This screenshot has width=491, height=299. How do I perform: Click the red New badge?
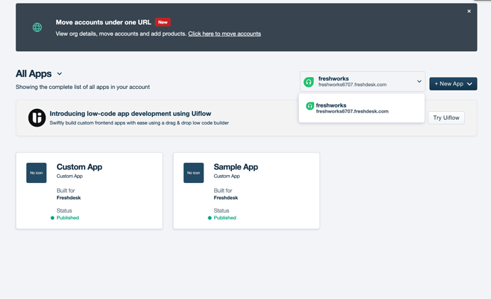point(162,22)
